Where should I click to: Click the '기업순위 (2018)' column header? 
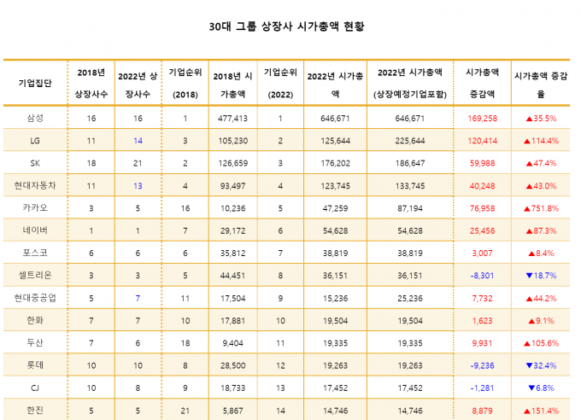(x=185, y=83)
